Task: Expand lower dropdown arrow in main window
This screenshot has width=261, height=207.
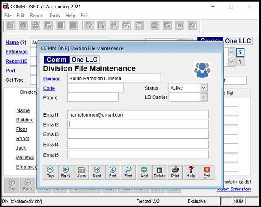Action: [x=231, y=62]
